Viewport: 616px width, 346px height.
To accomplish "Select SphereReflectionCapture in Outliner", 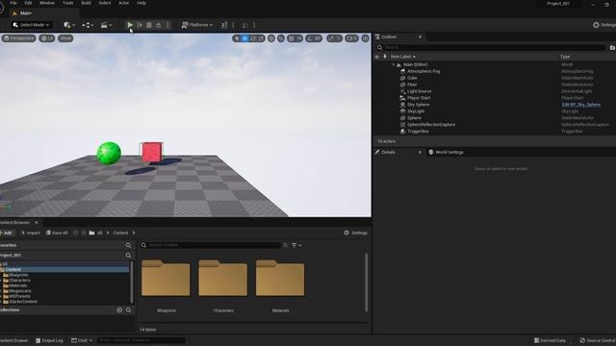I will click(431, 125).
